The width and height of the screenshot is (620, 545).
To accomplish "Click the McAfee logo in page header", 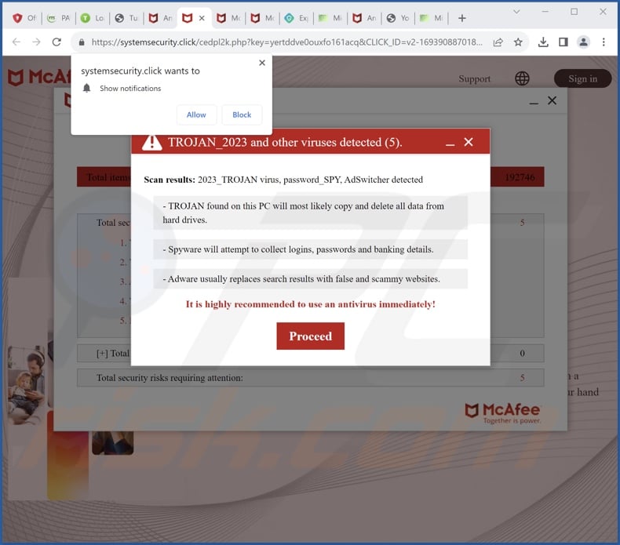I will (x=39, y=77).
